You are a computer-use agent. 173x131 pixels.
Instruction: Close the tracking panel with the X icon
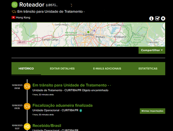click(x=163, y=18)
